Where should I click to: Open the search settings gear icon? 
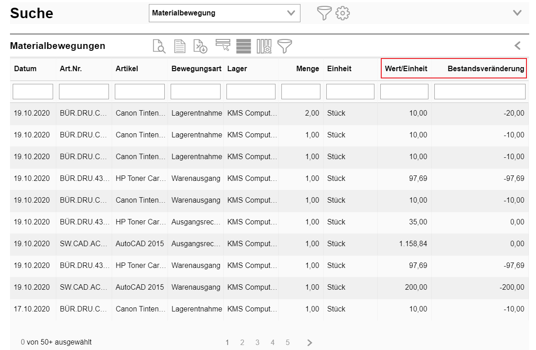(x=343, y=13)
